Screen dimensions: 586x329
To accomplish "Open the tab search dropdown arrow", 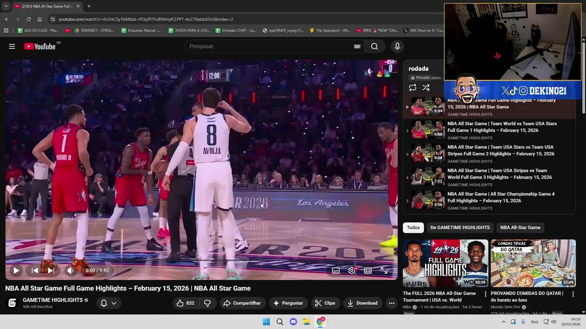I will (x=5, y=6).
